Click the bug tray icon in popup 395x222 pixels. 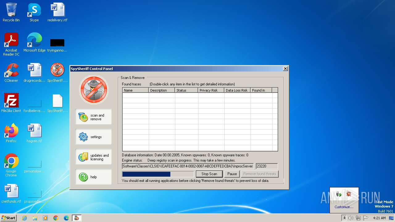[x=349, y=194]
